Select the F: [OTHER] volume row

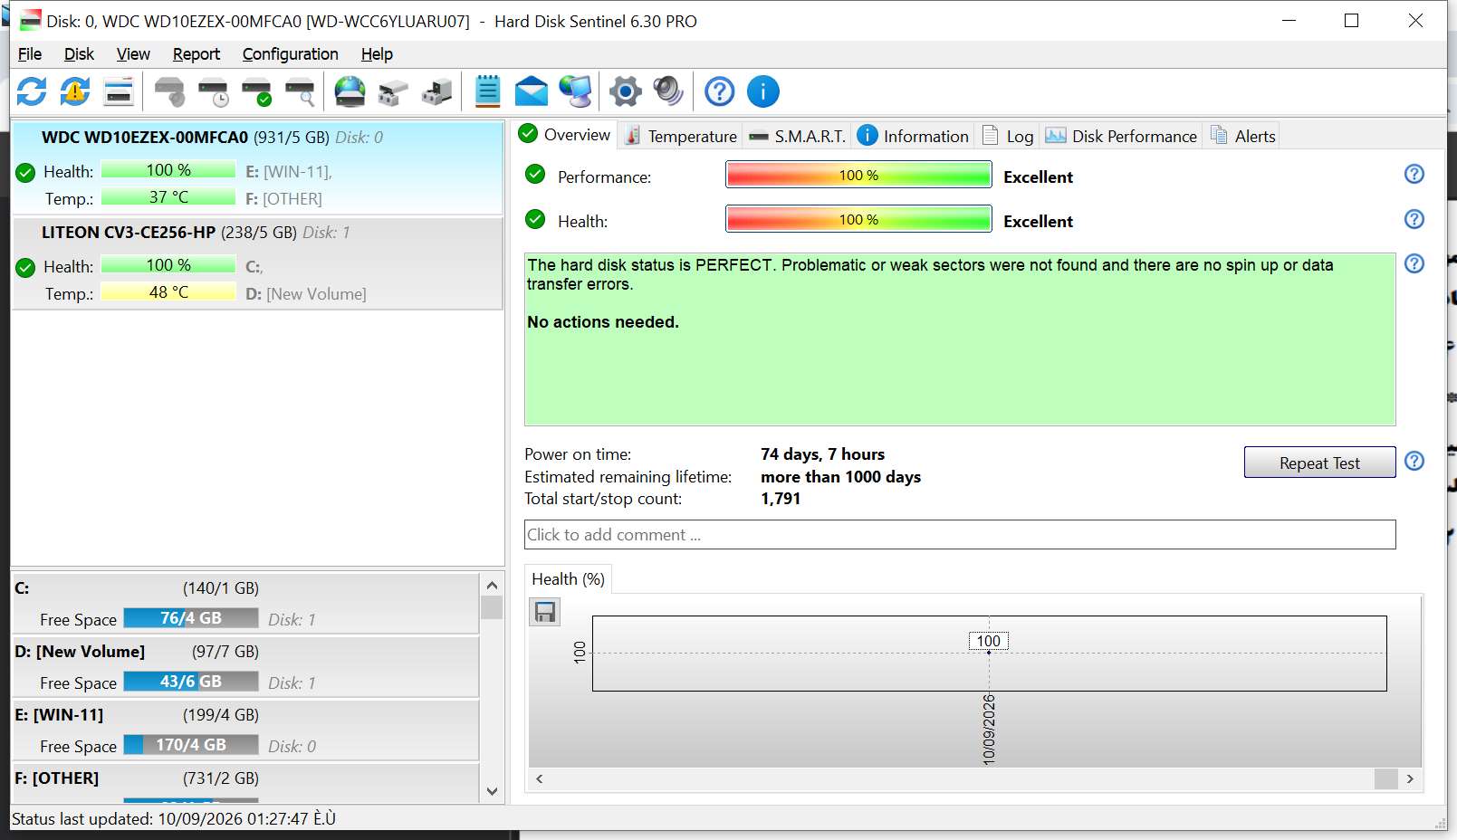(244, 783)
